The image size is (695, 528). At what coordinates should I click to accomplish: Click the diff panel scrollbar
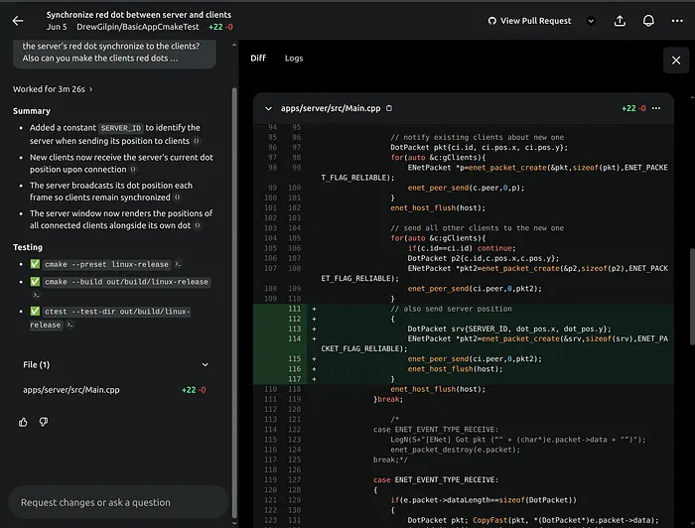pos(692,295)
